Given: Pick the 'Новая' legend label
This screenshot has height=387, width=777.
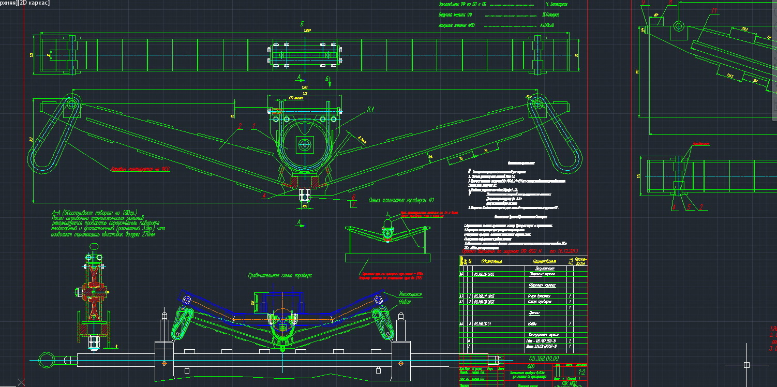Looking at the screenshot, I should [405, 301].
